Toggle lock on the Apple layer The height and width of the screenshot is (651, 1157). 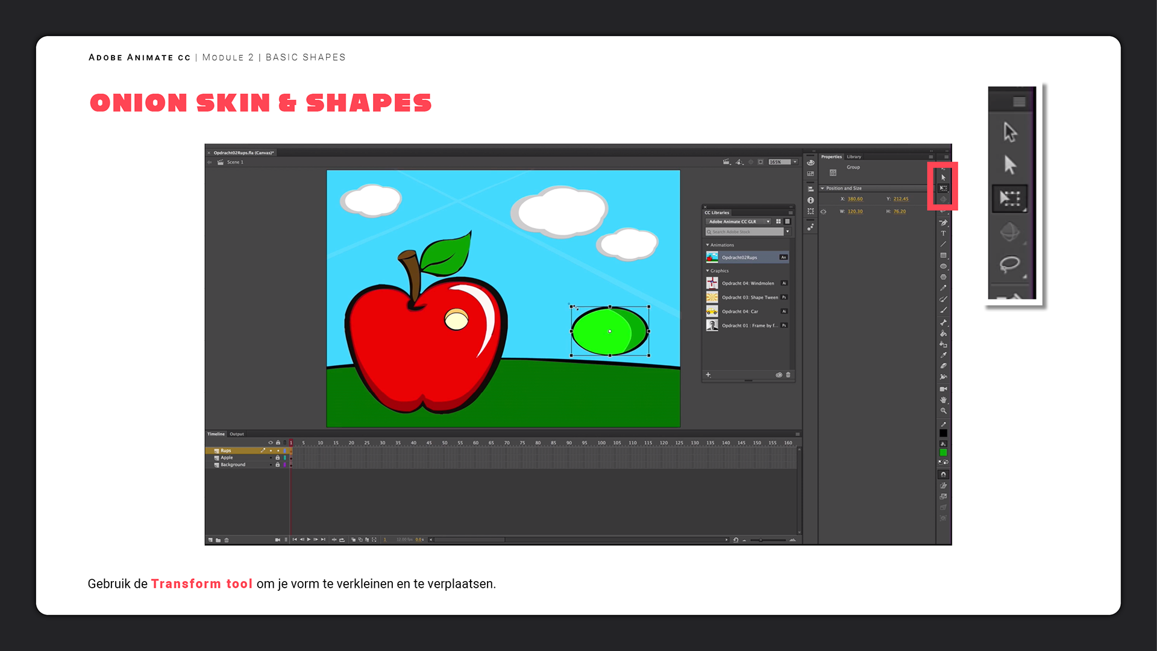pyautogui.click(x=278, y=458)
